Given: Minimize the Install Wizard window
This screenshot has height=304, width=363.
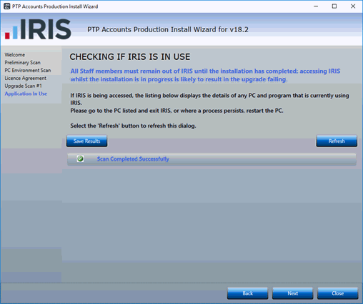Looking at the screenshot, I should point(316,6).
